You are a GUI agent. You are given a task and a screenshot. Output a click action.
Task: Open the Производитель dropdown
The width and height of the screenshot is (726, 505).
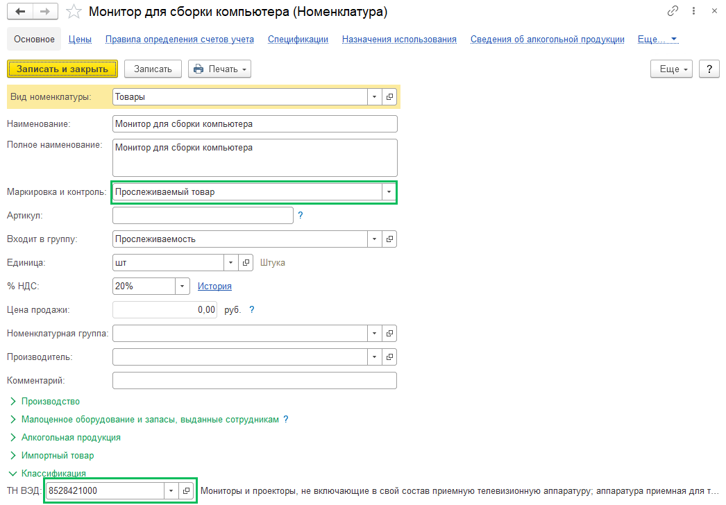[x=375, y=357]
